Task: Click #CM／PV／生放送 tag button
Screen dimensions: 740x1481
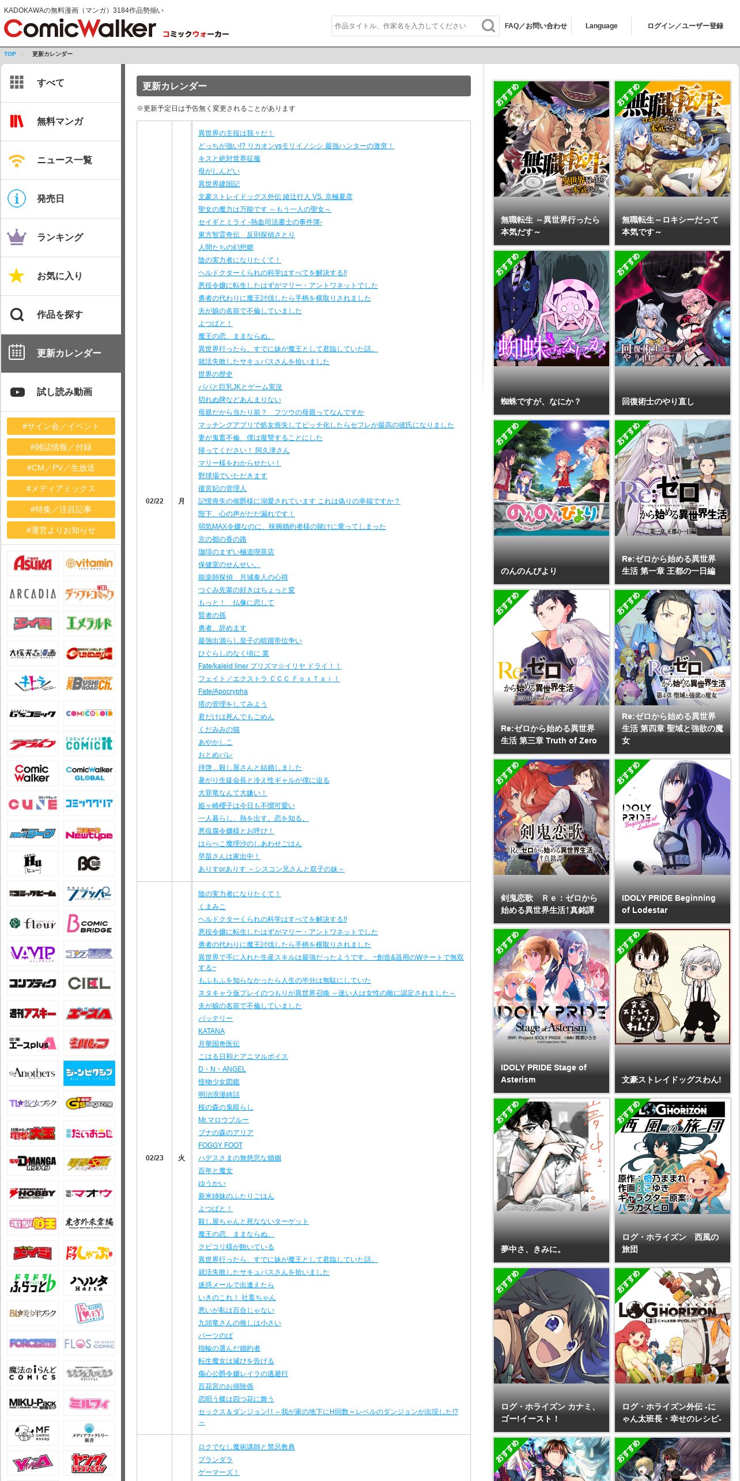Action: tap(61, 468)
